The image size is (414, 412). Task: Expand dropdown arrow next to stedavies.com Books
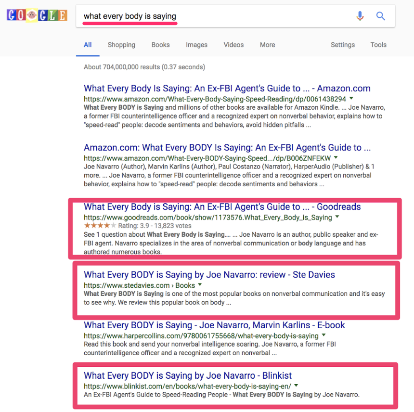[200, 284]
